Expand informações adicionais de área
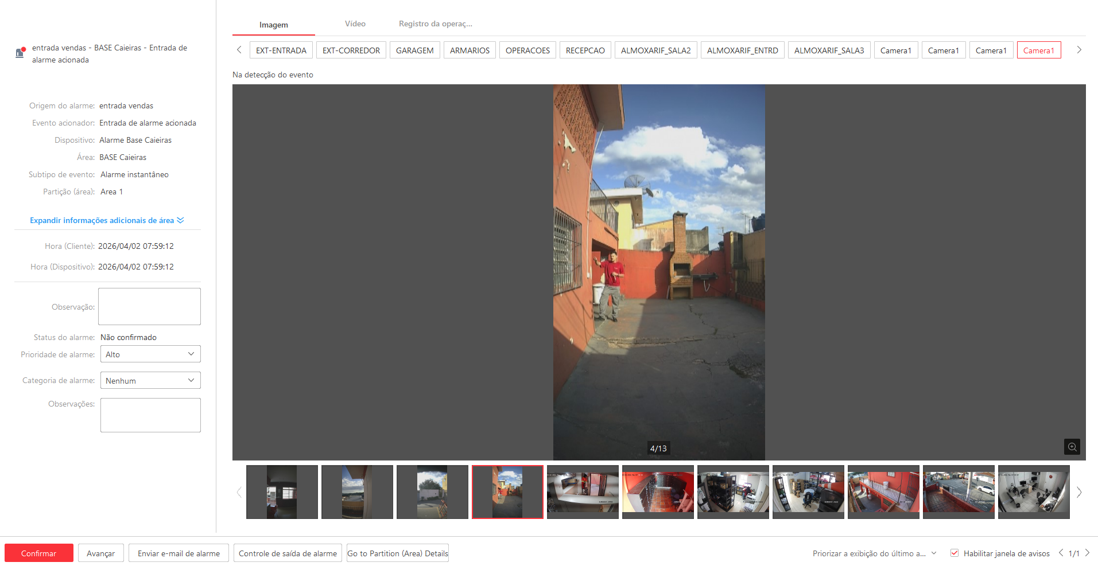The width and height of the screenshot is (1098, 566). (x=107, y=220)
